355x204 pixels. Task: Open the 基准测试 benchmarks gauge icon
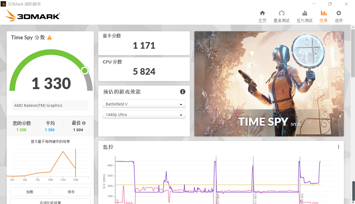coord(281,13)
